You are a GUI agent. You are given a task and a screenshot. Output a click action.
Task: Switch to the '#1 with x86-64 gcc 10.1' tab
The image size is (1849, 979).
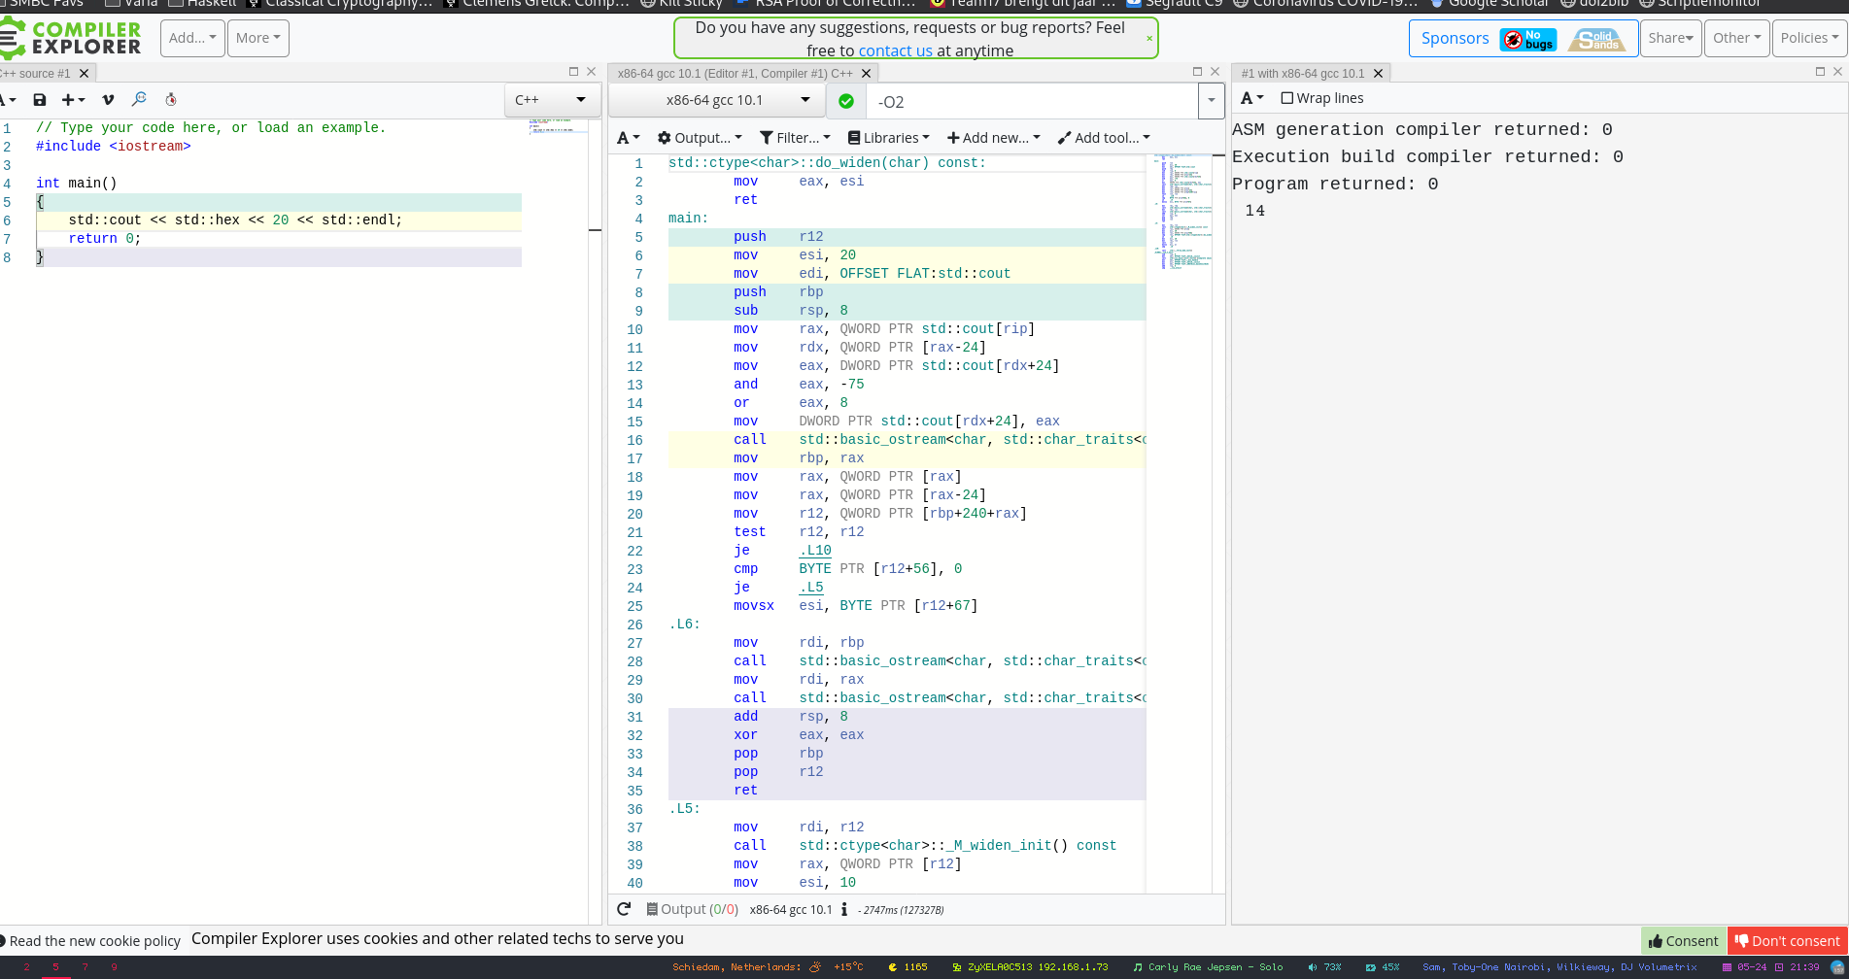coord(1302,74)
